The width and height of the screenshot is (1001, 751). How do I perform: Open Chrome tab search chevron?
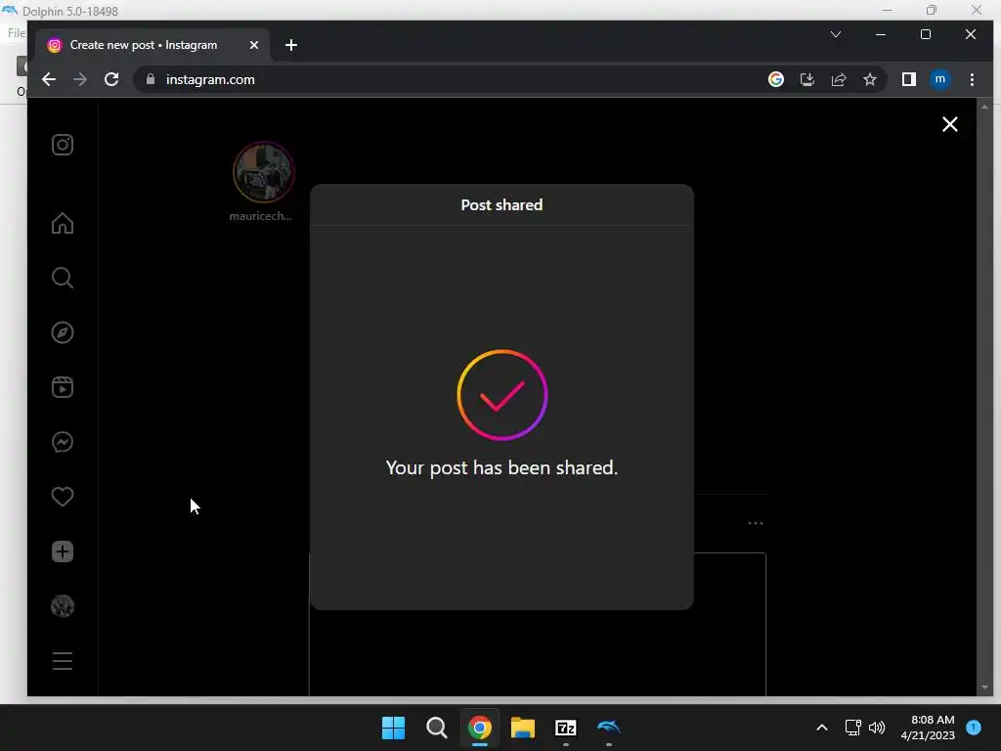coord(836,34)
